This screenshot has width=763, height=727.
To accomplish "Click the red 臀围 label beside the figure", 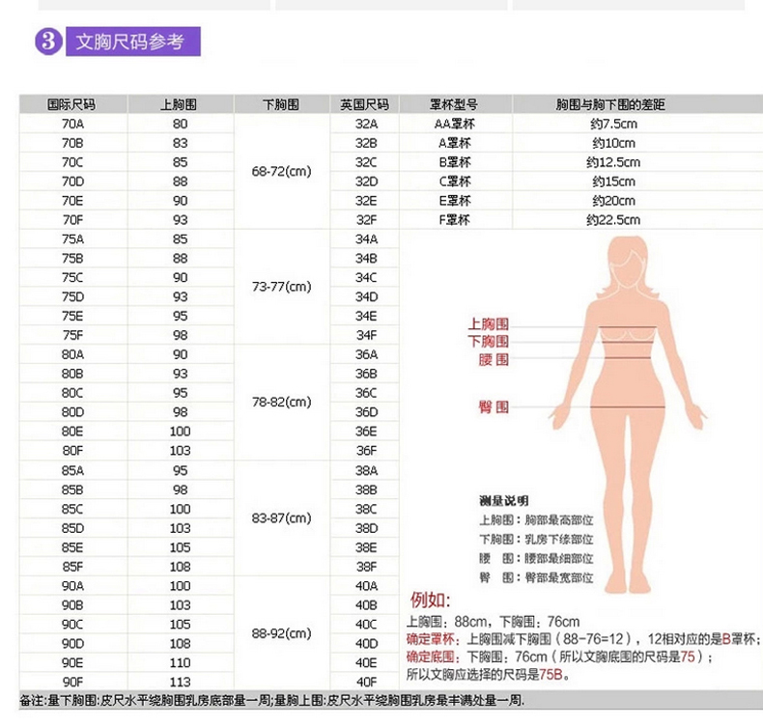I will click(494, 407).
